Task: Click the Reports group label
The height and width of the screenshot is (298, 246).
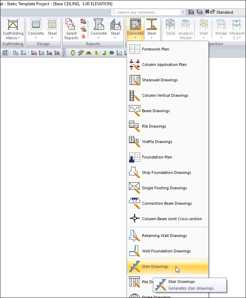Action: (93, 44)
